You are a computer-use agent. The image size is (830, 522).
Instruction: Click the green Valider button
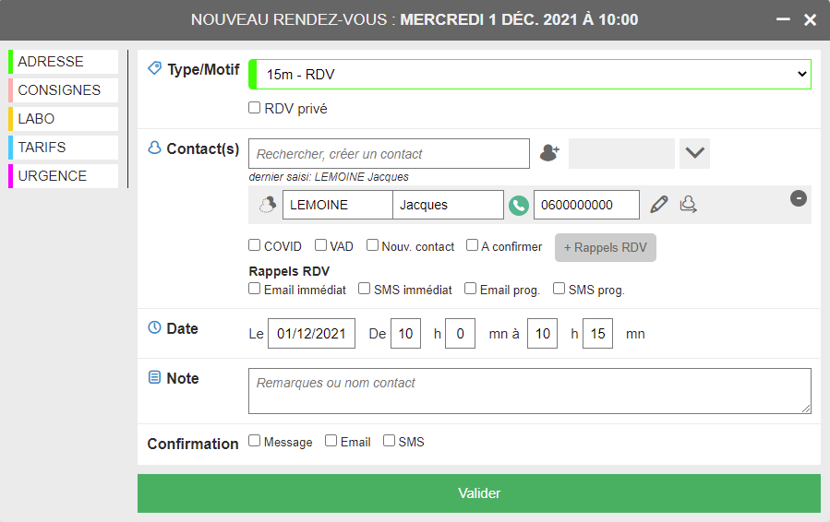tap(478, 493)
